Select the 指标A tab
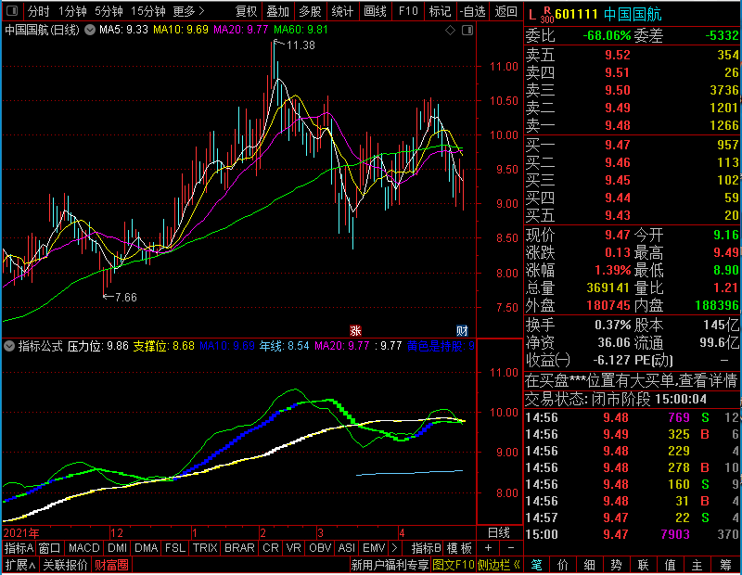Image resolution: width=742 pixels, height=575 pixels. coord(19,548)
